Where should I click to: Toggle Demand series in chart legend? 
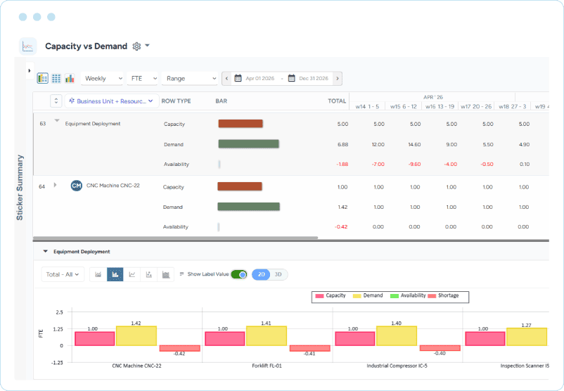[368, 295]
